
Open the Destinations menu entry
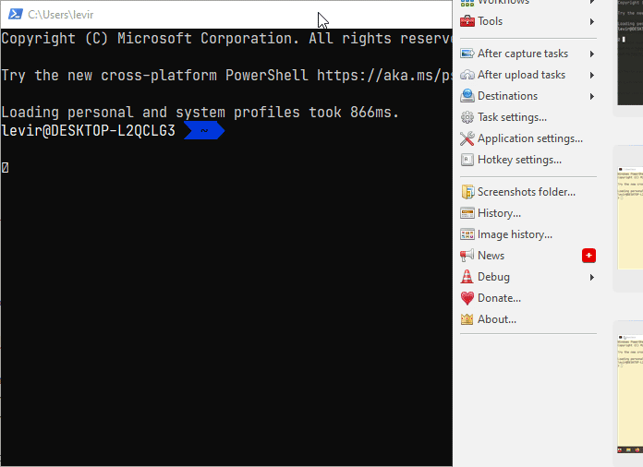pos(528,96)
